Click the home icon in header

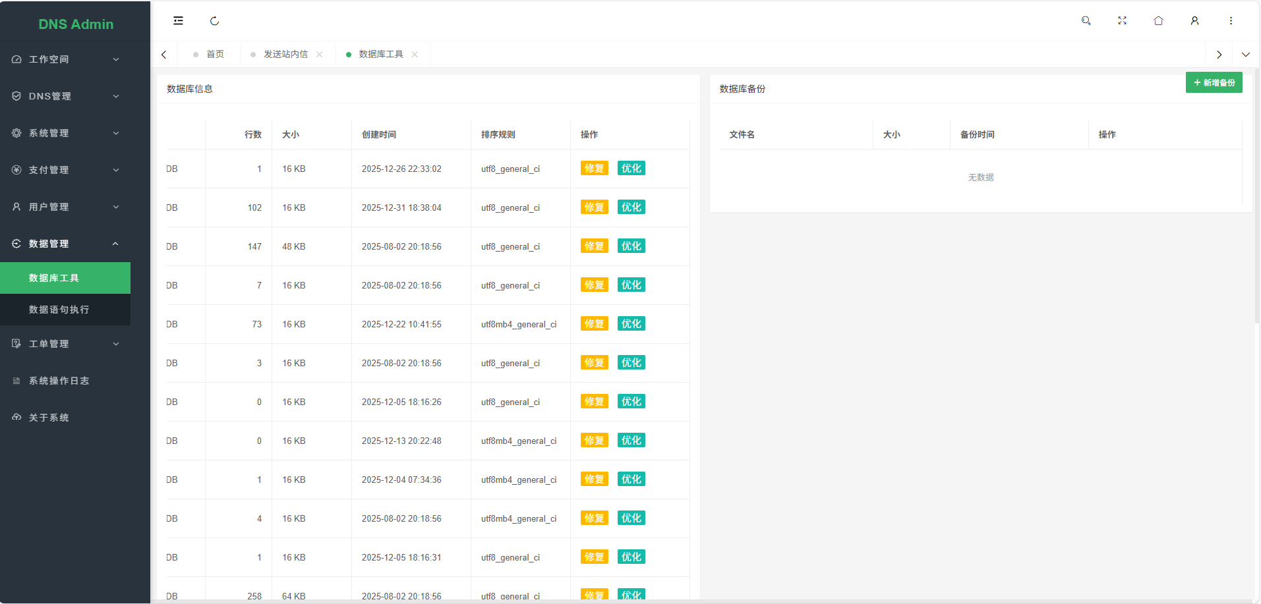coord(1158,21)
